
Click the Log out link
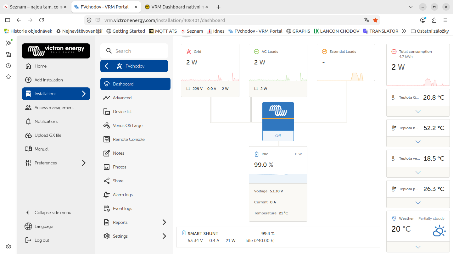[x=42, y=240]
